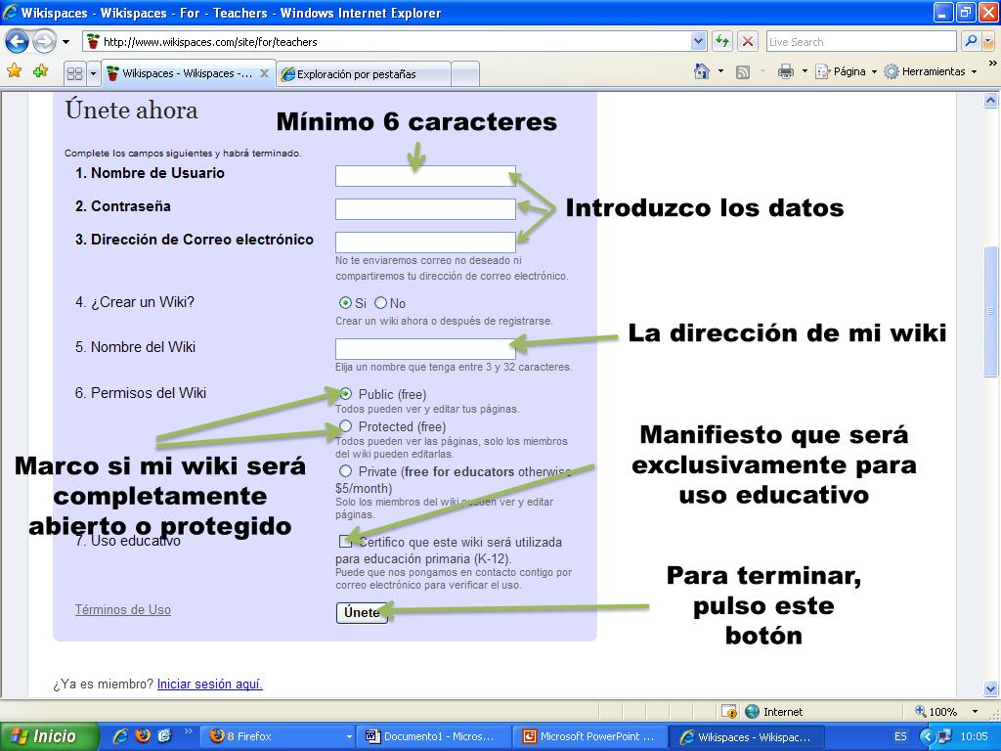Launch Firefox from quick launch
1001x751 pixels.
[x=143, y=736]
